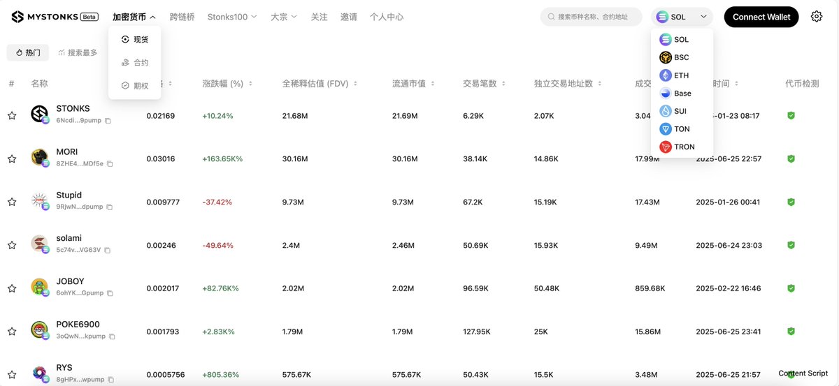Focus the token search input field

point(591,17)
